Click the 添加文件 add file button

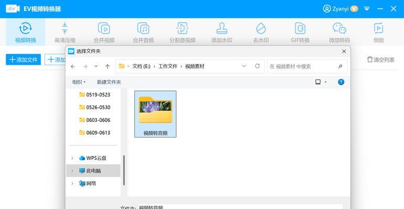pyautogui.click(x=23, y=60)
